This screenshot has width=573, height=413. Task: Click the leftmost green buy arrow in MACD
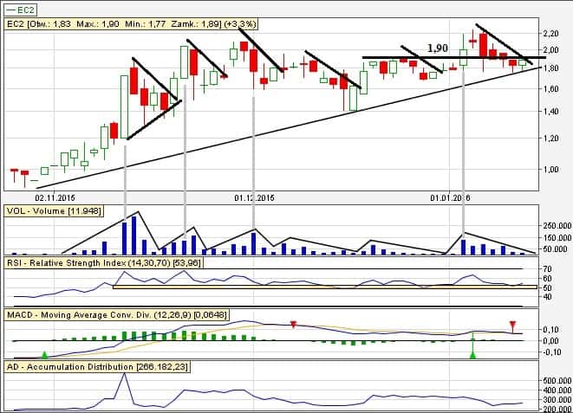coord(44,355)
